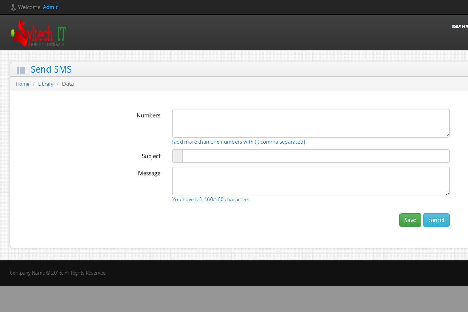Click the user icon beside Welcome
The height and width of the screenshot is (312, 468).
pos(13,7)
